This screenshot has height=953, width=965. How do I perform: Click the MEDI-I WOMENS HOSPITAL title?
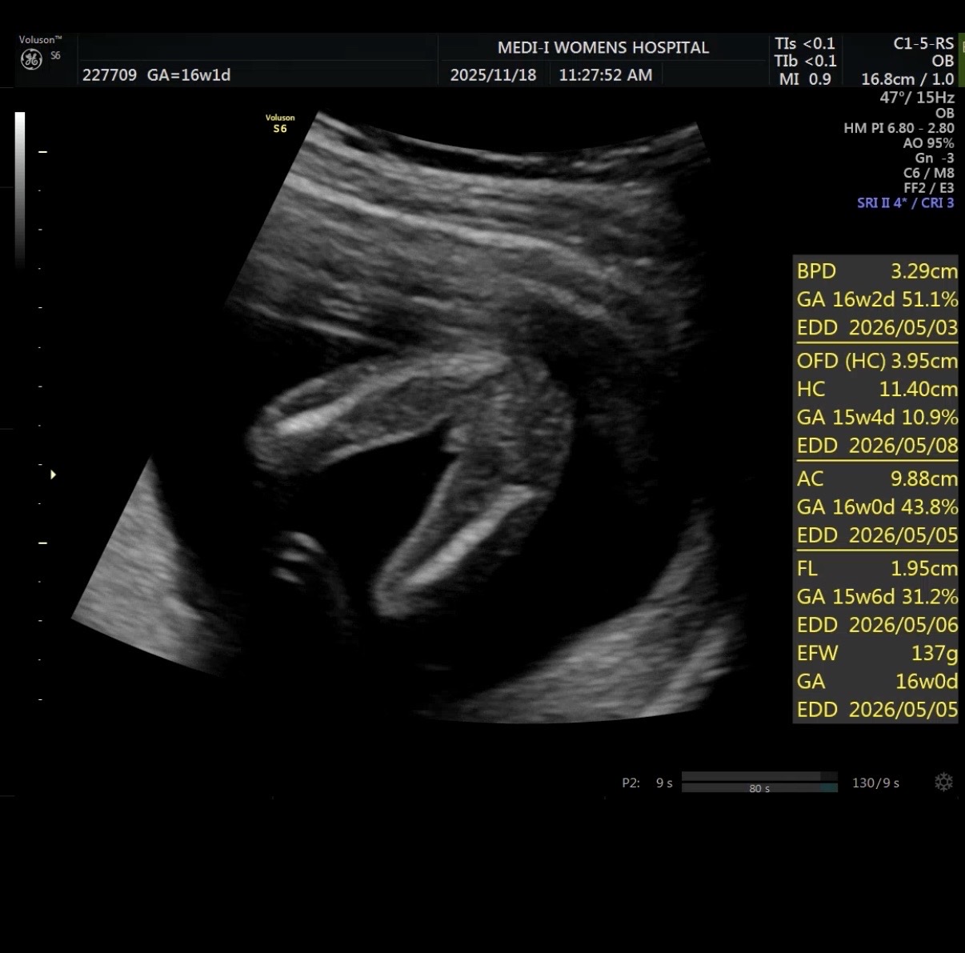[x=603, y=48]
